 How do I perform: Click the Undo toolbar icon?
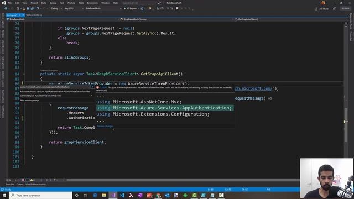tap(38, 9)
